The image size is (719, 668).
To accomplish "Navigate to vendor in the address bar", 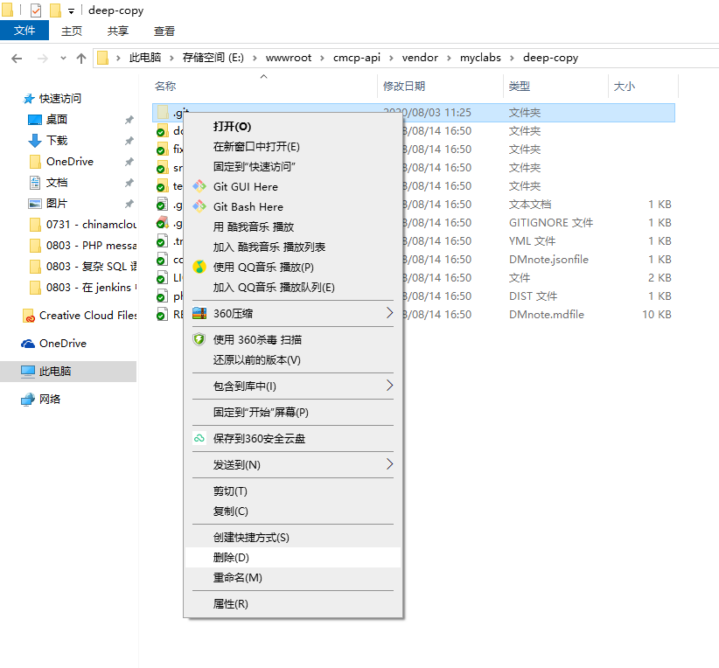I will (420, 58).
